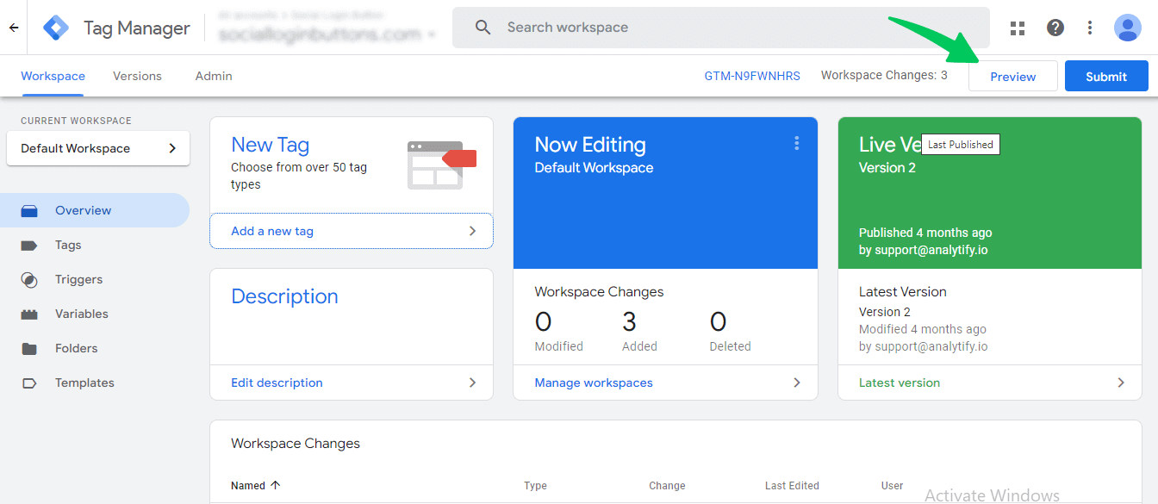
Task: Click the Submit button
Action: pyautogui.click(x=1105, y=77)
